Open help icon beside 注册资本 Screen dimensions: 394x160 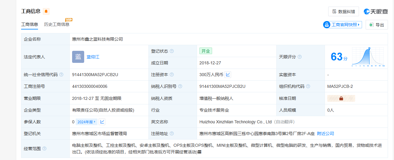pos(172,75)
